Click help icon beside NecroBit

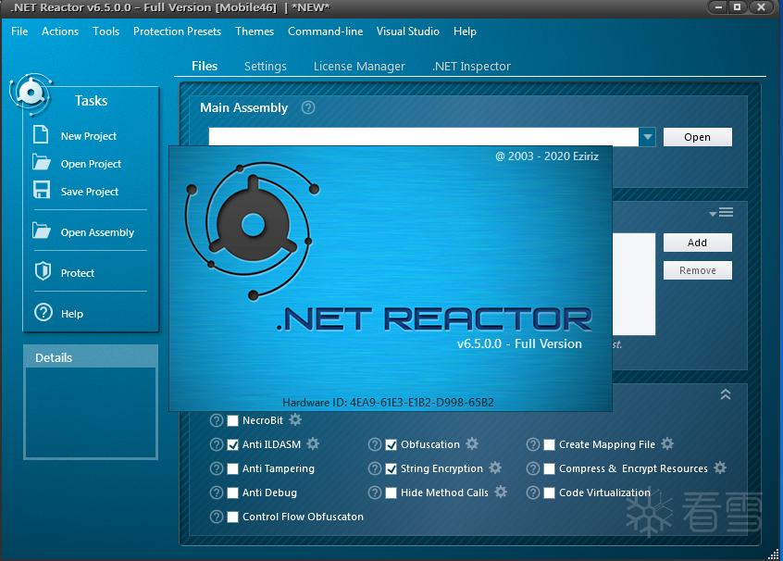point(217,420)
